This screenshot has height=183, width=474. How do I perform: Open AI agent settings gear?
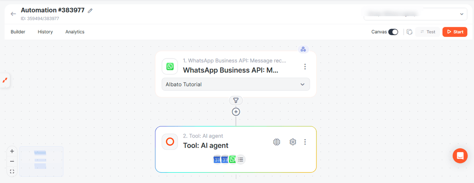pos(293,142)
